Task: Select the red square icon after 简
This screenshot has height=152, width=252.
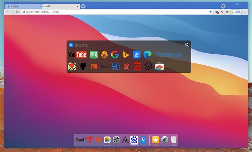Action: pos(137,66)
